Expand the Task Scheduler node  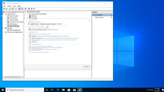(x=6, y=16)
